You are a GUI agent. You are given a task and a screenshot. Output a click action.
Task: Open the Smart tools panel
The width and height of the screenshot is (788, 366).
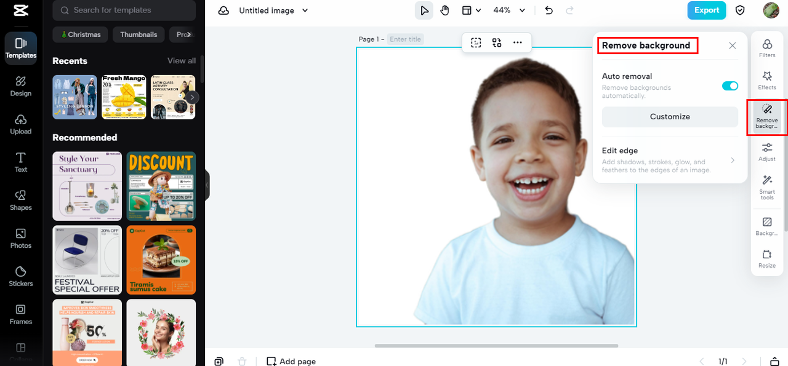pyautogui.click(x=767, y=187)
